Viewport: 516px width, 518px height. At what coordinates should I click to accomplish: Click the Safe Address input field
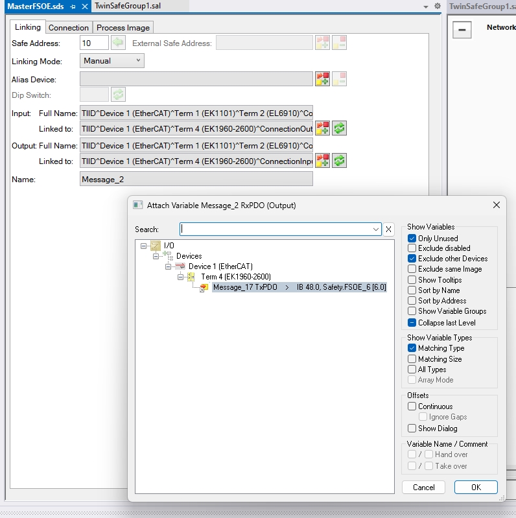[94, 43]
